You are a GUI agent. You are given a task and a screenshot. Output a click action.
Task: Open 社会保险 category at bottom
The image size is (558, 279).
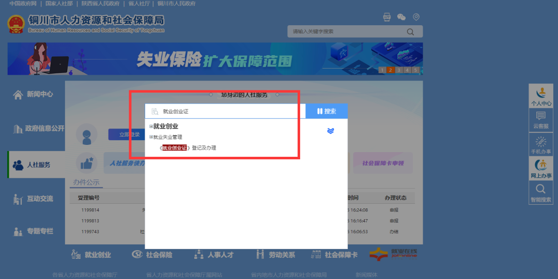coord(152,255)
